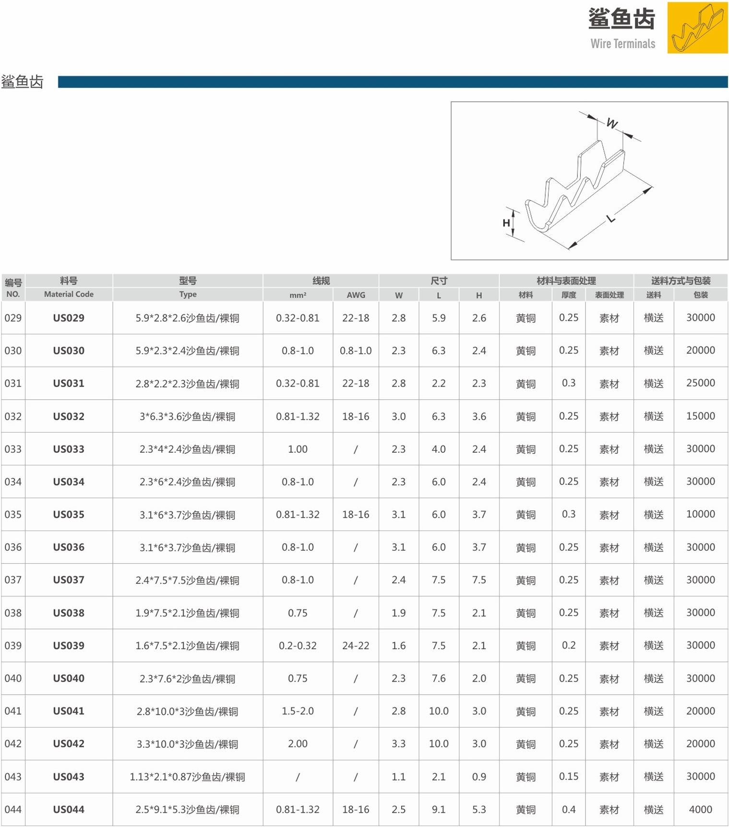Click material code US044
The height and width of the screenshot is (827, 729).
[69, 810]
